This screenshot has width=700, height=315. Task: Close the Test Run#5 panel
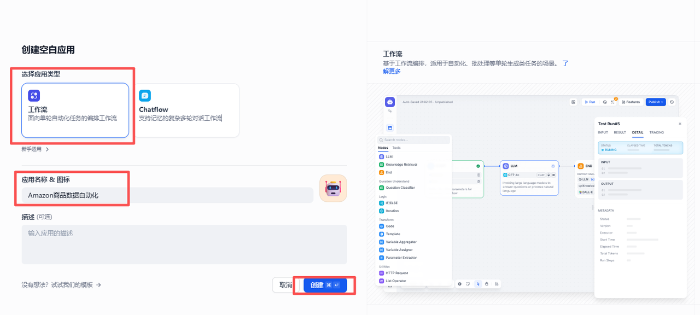(x=680, y=124)
